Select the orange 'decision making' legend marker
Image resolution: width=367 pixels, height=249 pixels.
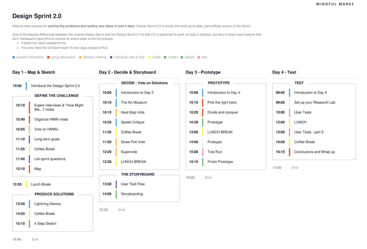(x=80, y=57)
